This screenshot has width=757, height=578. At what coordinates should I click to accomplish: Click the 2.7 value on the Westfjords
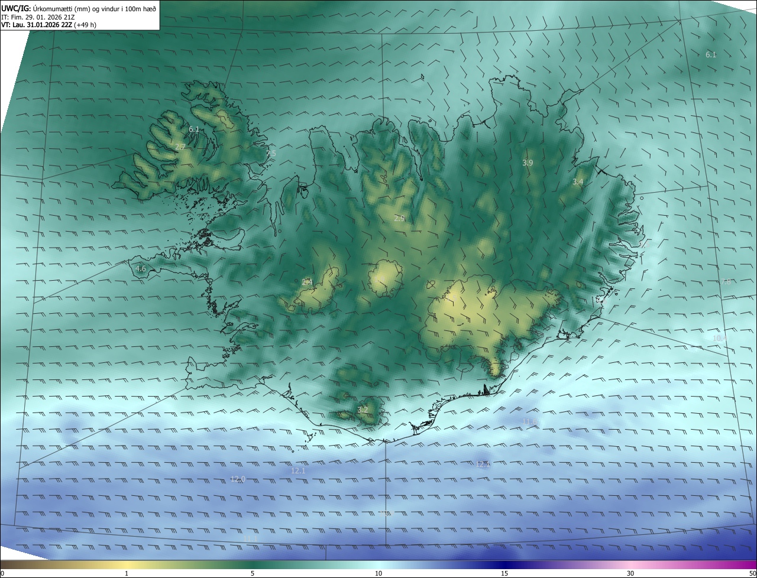coord(180,147)
